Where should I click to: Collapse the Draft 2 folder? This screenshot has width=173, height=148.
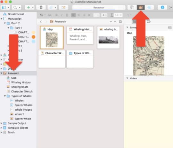point(5,23)
